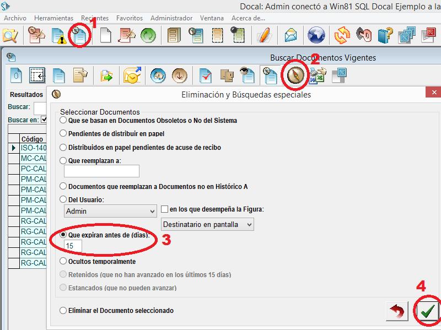The height and width of the screenshot is (330, 441).
Task: Click the globe icon in main toolbar
Action: pos(316,35)
